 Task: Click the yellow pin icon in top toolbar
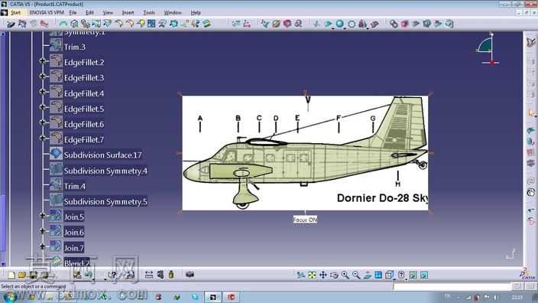point(141,24)
